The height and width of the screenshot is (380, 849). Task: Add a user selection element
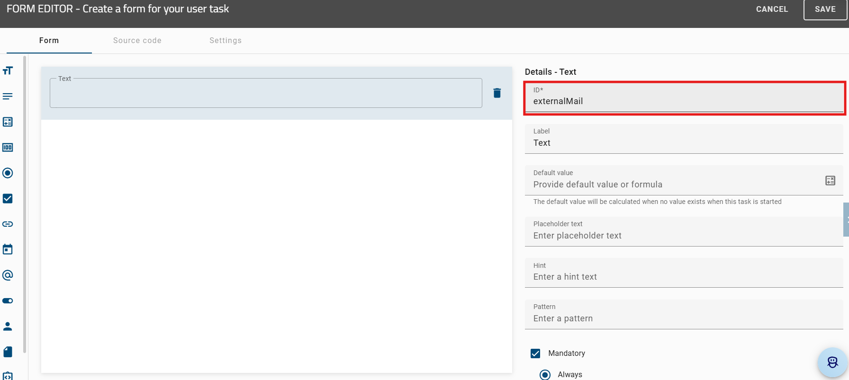pyautogui.click(x=8, y=327)
